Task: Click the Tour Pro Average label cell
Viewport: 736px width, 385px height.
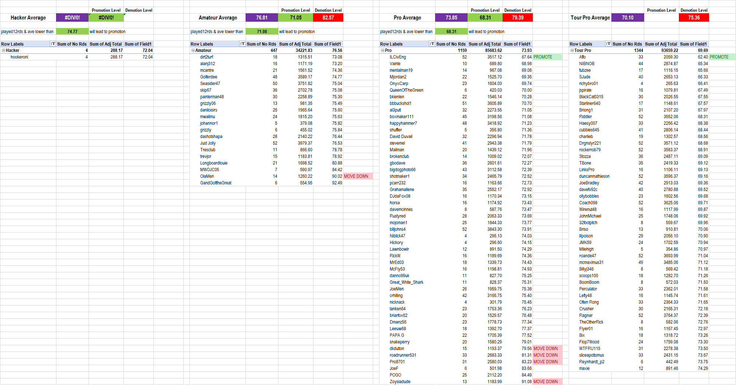Action: (590, 18)
